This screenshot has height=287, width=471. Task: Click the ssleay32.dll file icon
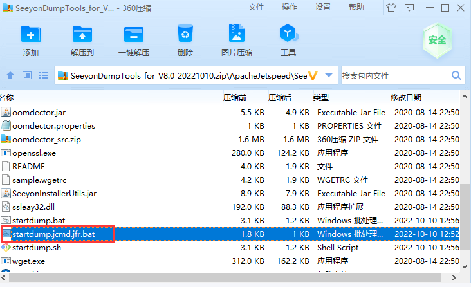(6, 207)
